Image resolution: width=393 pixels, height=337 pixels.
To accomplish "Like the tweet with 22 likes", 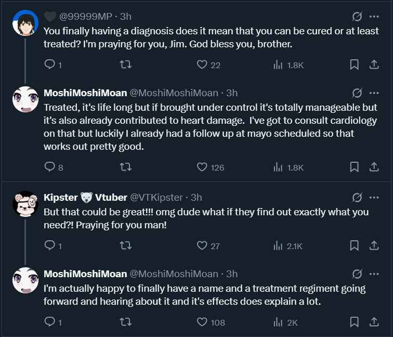I will coord(202,64).
